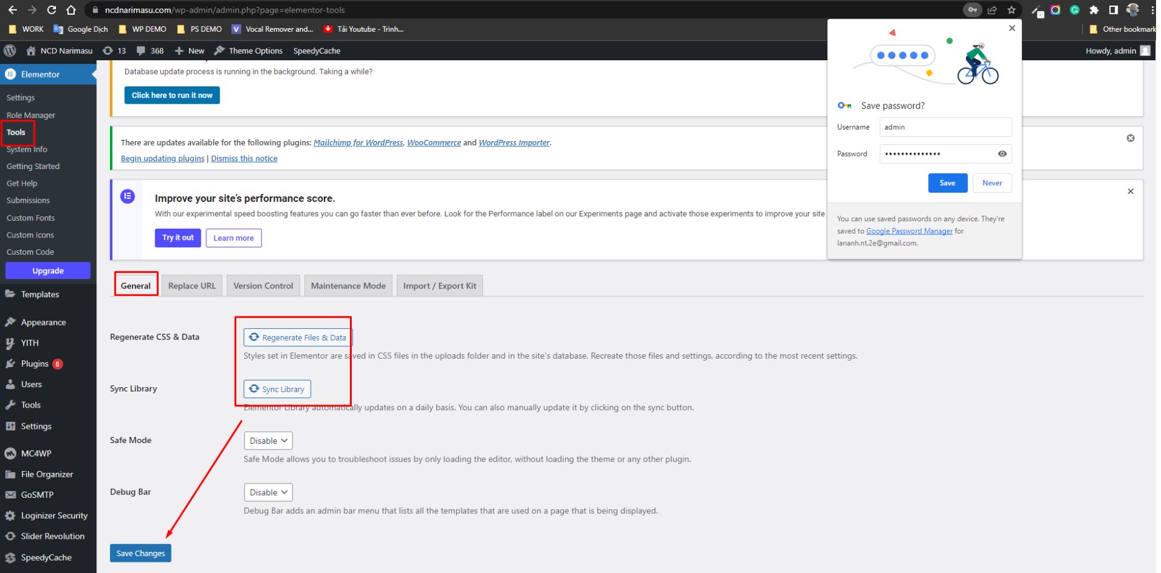The width and height of the screenshot is (1161, 573).
Task: Open Elementor Tools submenu item
Action: 16,132
